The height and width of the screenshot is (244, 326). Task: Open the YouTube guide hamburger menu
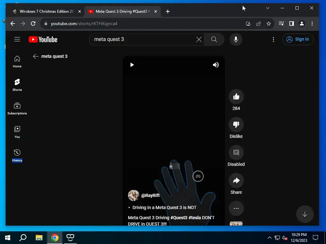[x=17, y=39]
